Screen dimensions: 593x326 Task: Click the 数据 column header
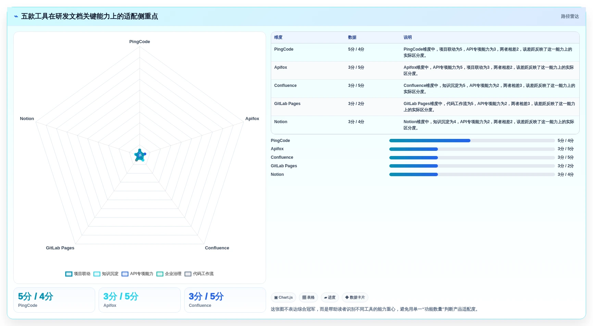click(352, 38)
